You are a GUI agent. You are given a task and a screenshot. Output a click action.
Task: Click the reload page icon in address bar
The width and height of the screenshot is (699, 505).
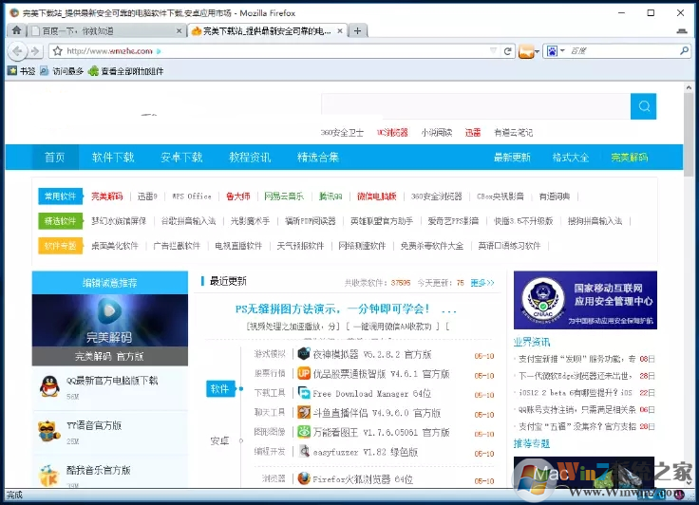pyautogui.click(x=508, y=50)
